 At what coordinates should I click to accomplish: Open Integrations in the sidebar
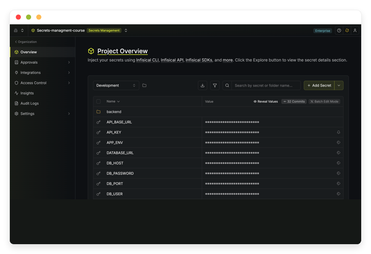coord(43,73)
